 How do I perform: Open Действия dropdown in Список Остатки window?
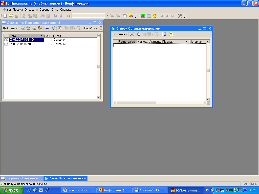pos(120,34)
